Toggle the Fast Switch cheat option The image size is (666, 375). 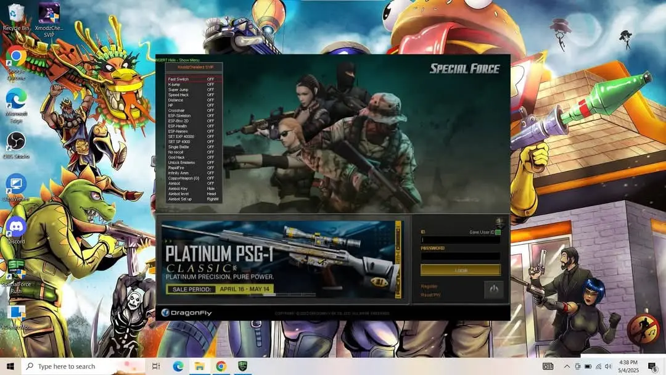[194, 79]
